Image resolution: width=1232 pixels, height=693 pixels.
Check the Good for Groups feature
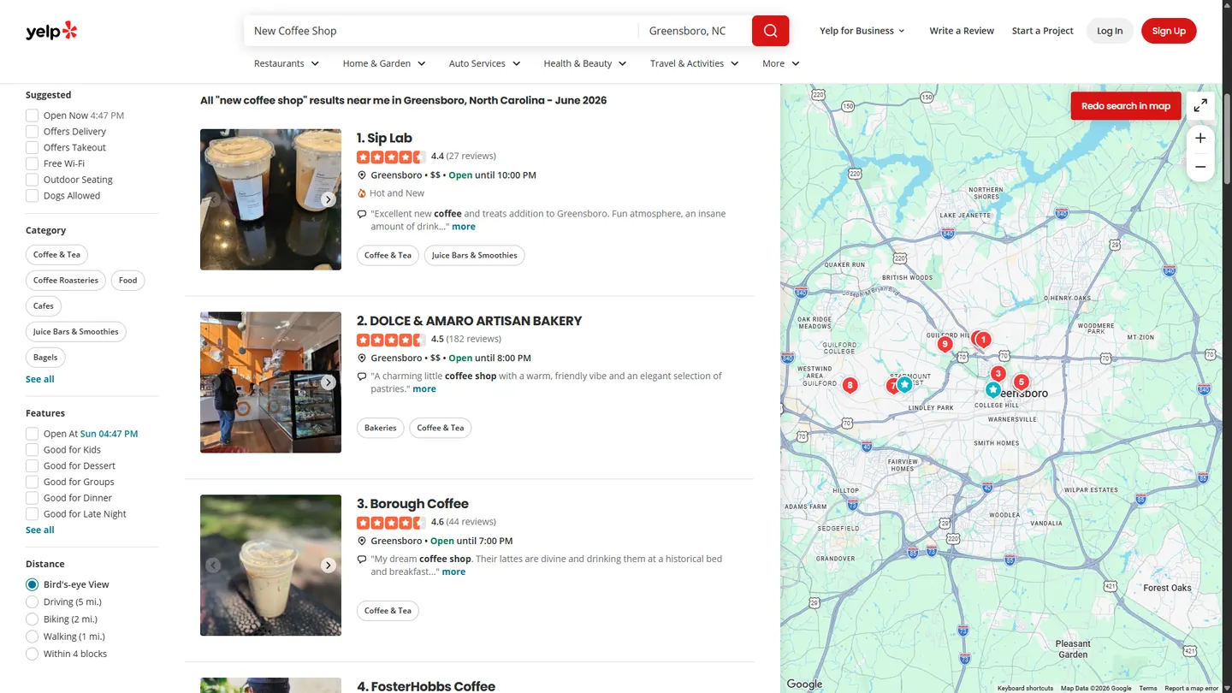(32, 482)
